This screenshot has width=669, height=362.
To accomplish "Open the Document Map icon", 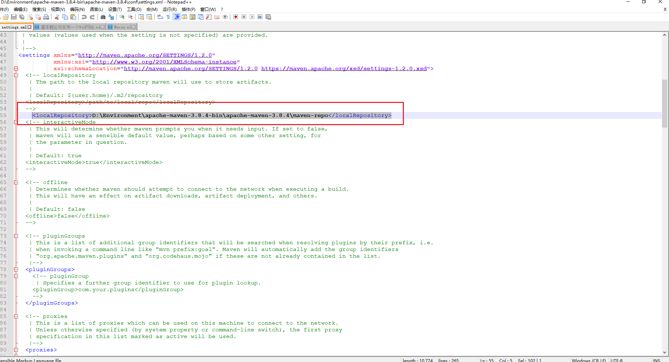I will (193, 17).
